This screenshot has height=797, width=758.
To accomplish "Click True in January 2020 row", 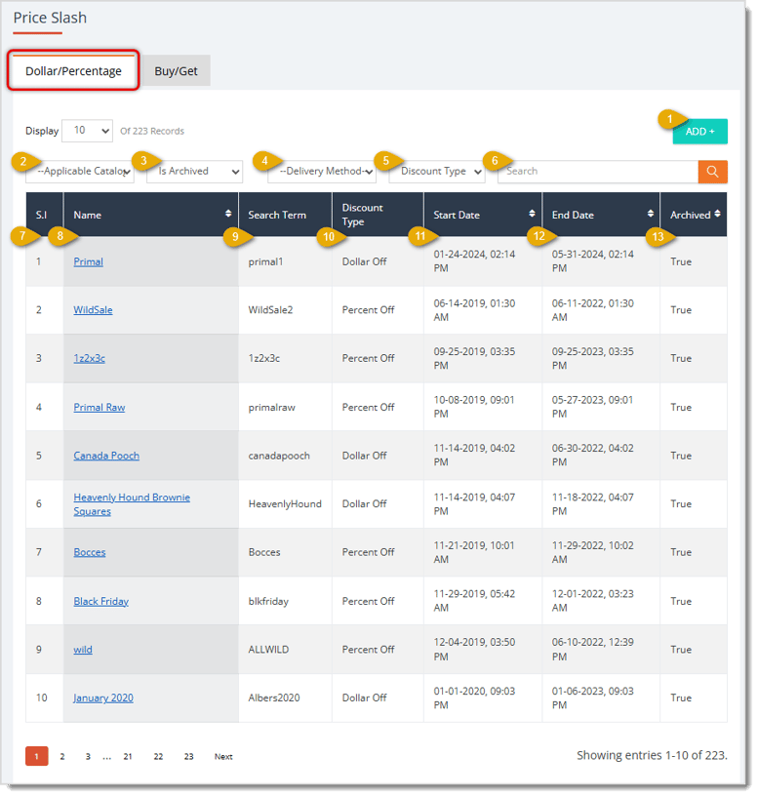I will (x=681, y=697).
